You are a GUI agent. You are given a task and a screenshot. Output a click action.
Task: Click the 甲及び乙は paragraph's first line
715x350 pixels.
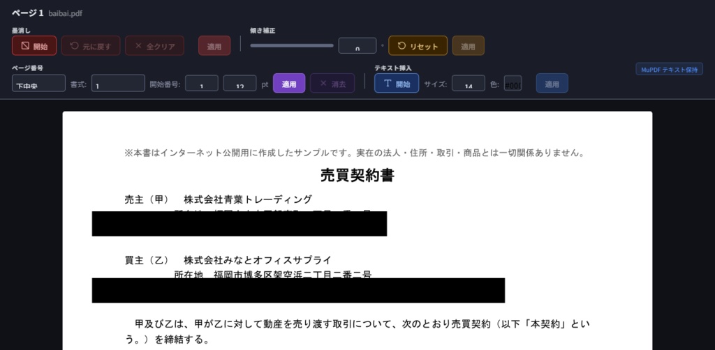(362, 324)
